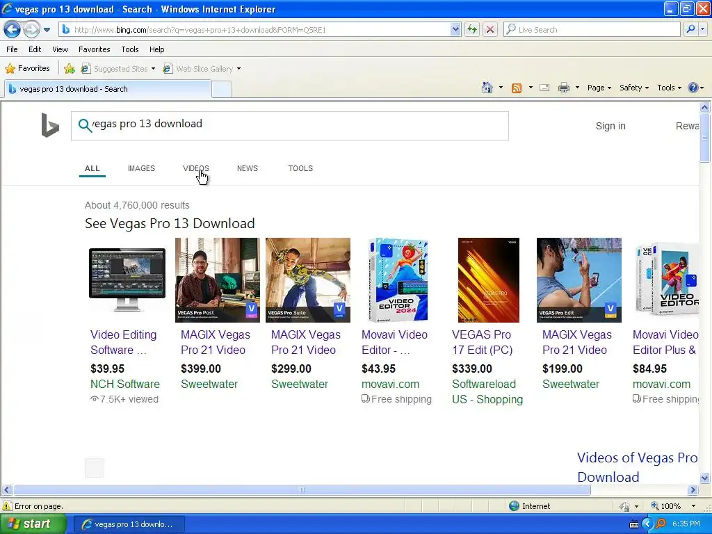The height and width of the screenshot is (534, 712).
Task: Select the ALL search tab
Action: tap(92, 168)
